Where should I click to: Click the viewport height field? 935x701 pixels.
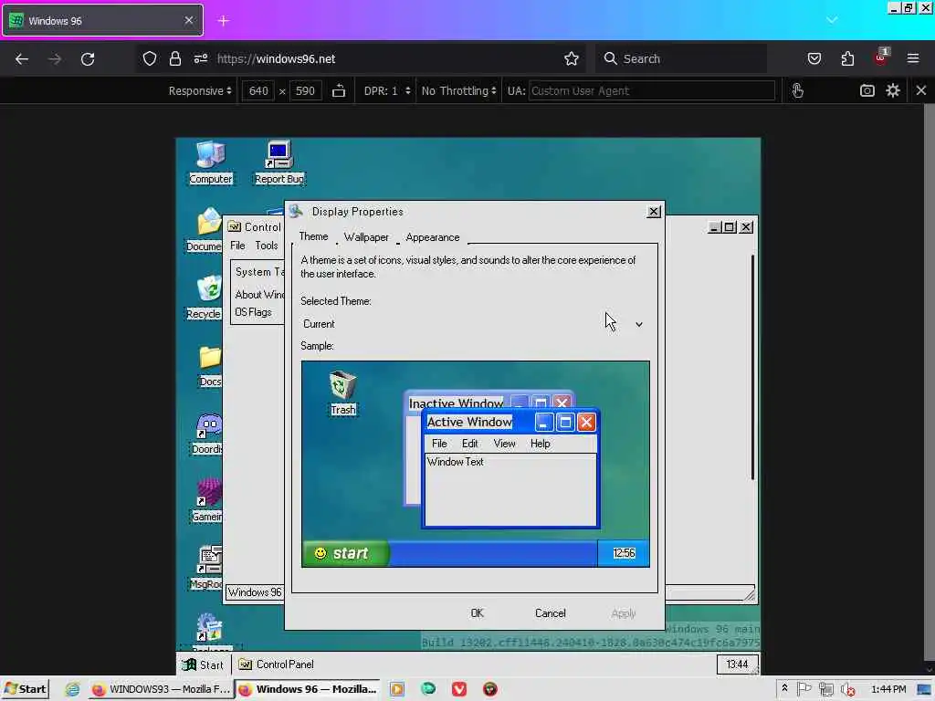pos(305,90)
